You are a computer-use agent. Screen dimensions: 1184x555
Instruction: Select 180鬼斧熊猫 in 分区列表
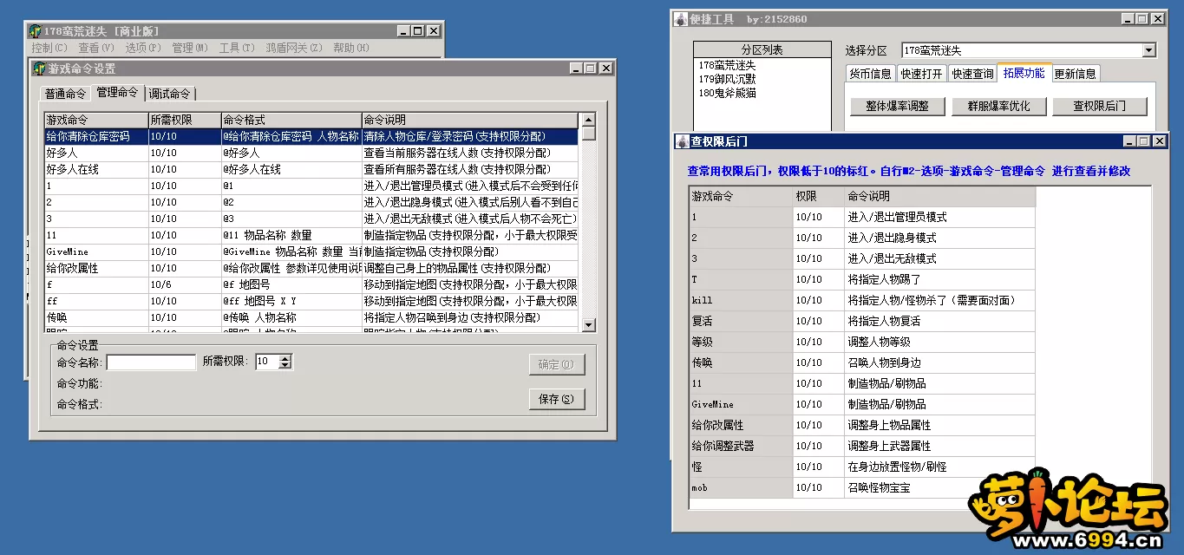pyautogui.click(x=727, y=93)
